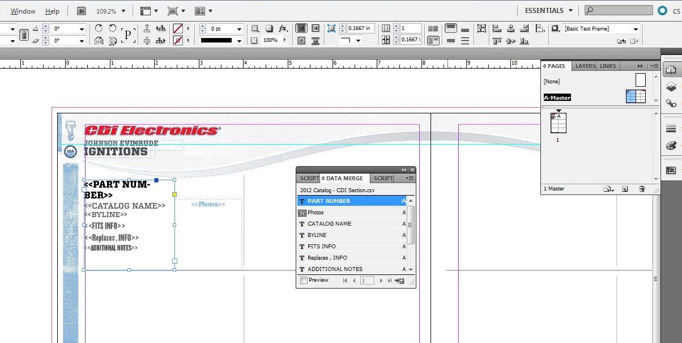This screenshot has width=682, height=343.
Task: Click delete selected pages trash icon
Action: pyautogui.click(x=641, y=189)
